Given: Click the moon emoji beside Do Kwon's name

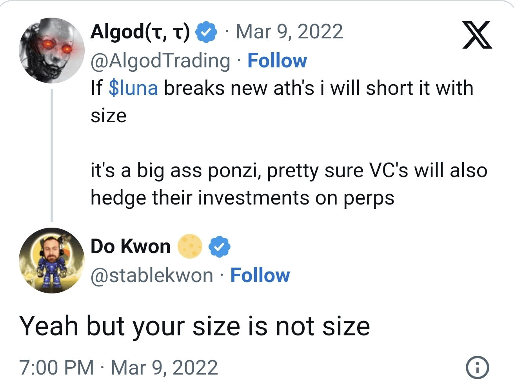Looking at the screenshot, I should click(190, 246).
